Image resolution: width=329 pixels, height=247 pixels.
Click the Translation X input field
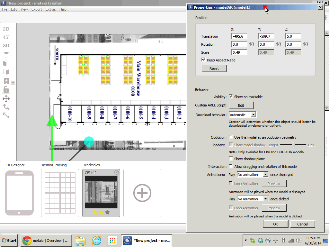tap(239, 36)
